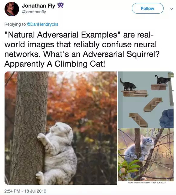
Task: Click the space invader emoji beside name
Action: pyautogui.click(x=60, y=5)
